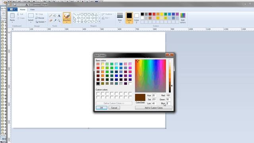Choose the Diamond shape
254x143 pixels.
tap(79, 18)
